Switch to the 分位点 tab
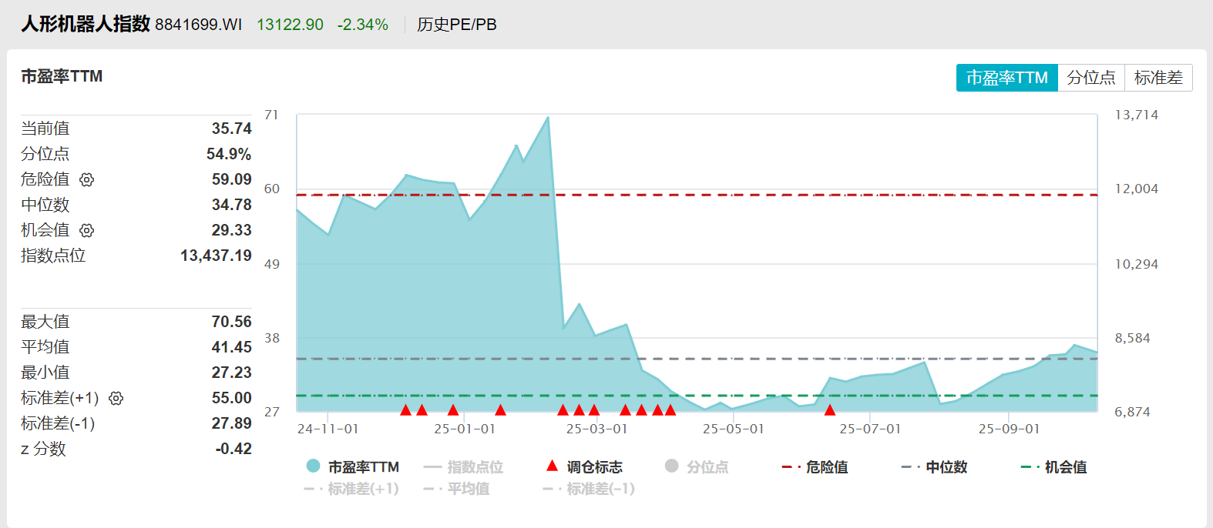The width and height of the screenshot is (1213, 528). 1091,78
